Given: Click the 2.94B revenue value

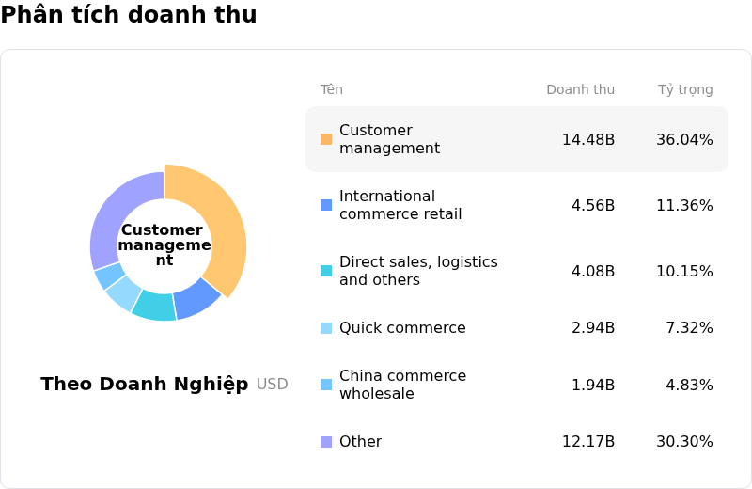Looking at the screenshot, I should 593,328.
